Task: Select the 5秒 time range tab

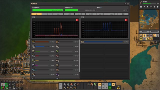Action: click(37, 14)
